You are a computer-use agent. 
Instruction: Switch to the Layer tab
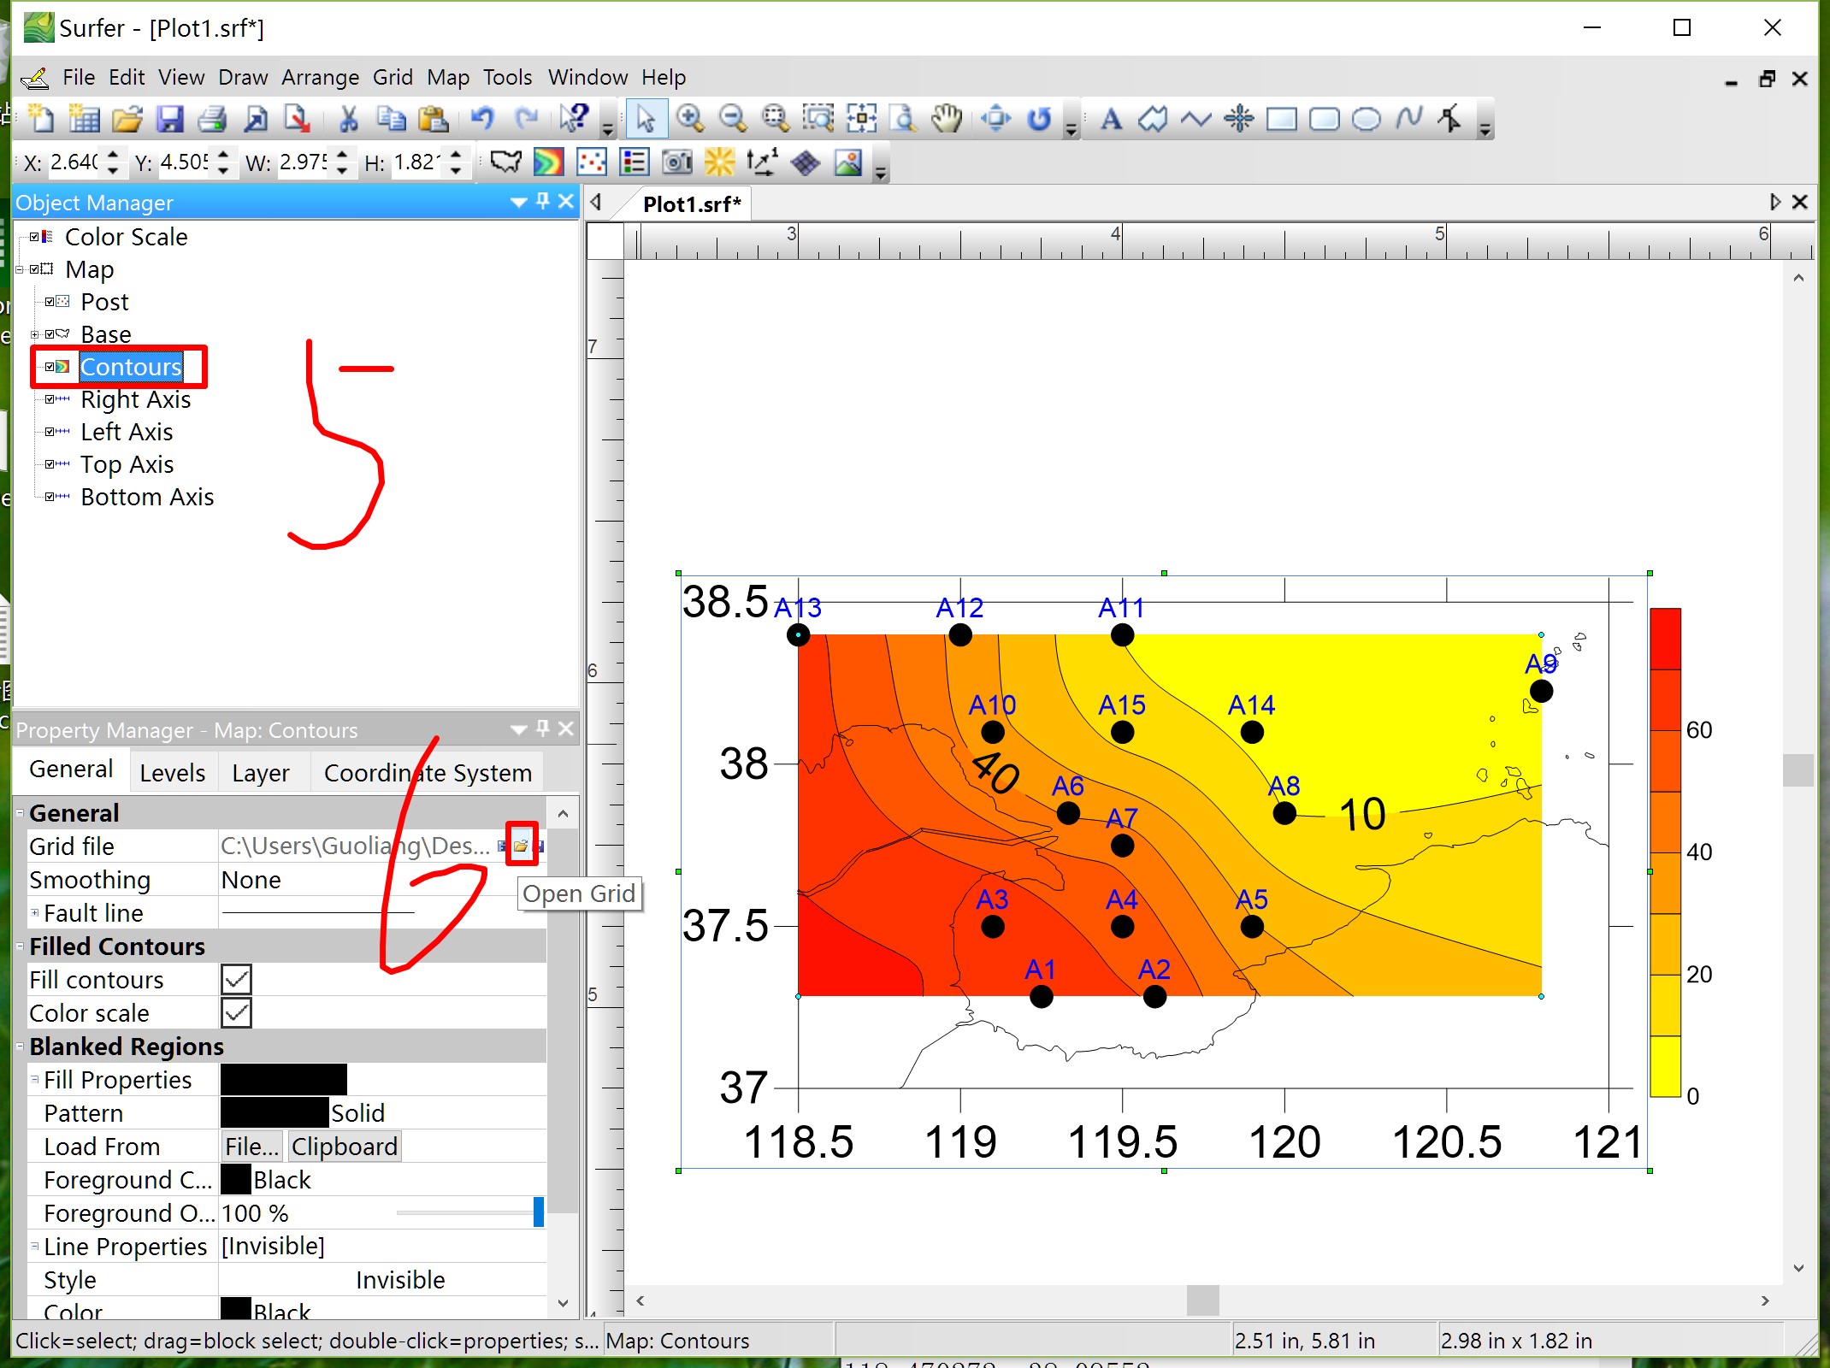point(261,772)
